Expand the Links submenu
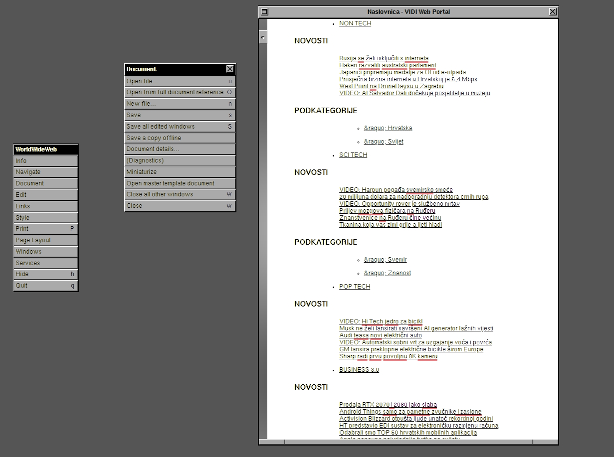 point(45,206)
